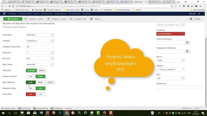Open Firefox from the taskbar
The image size is (207, 116).
coord(104,113)
